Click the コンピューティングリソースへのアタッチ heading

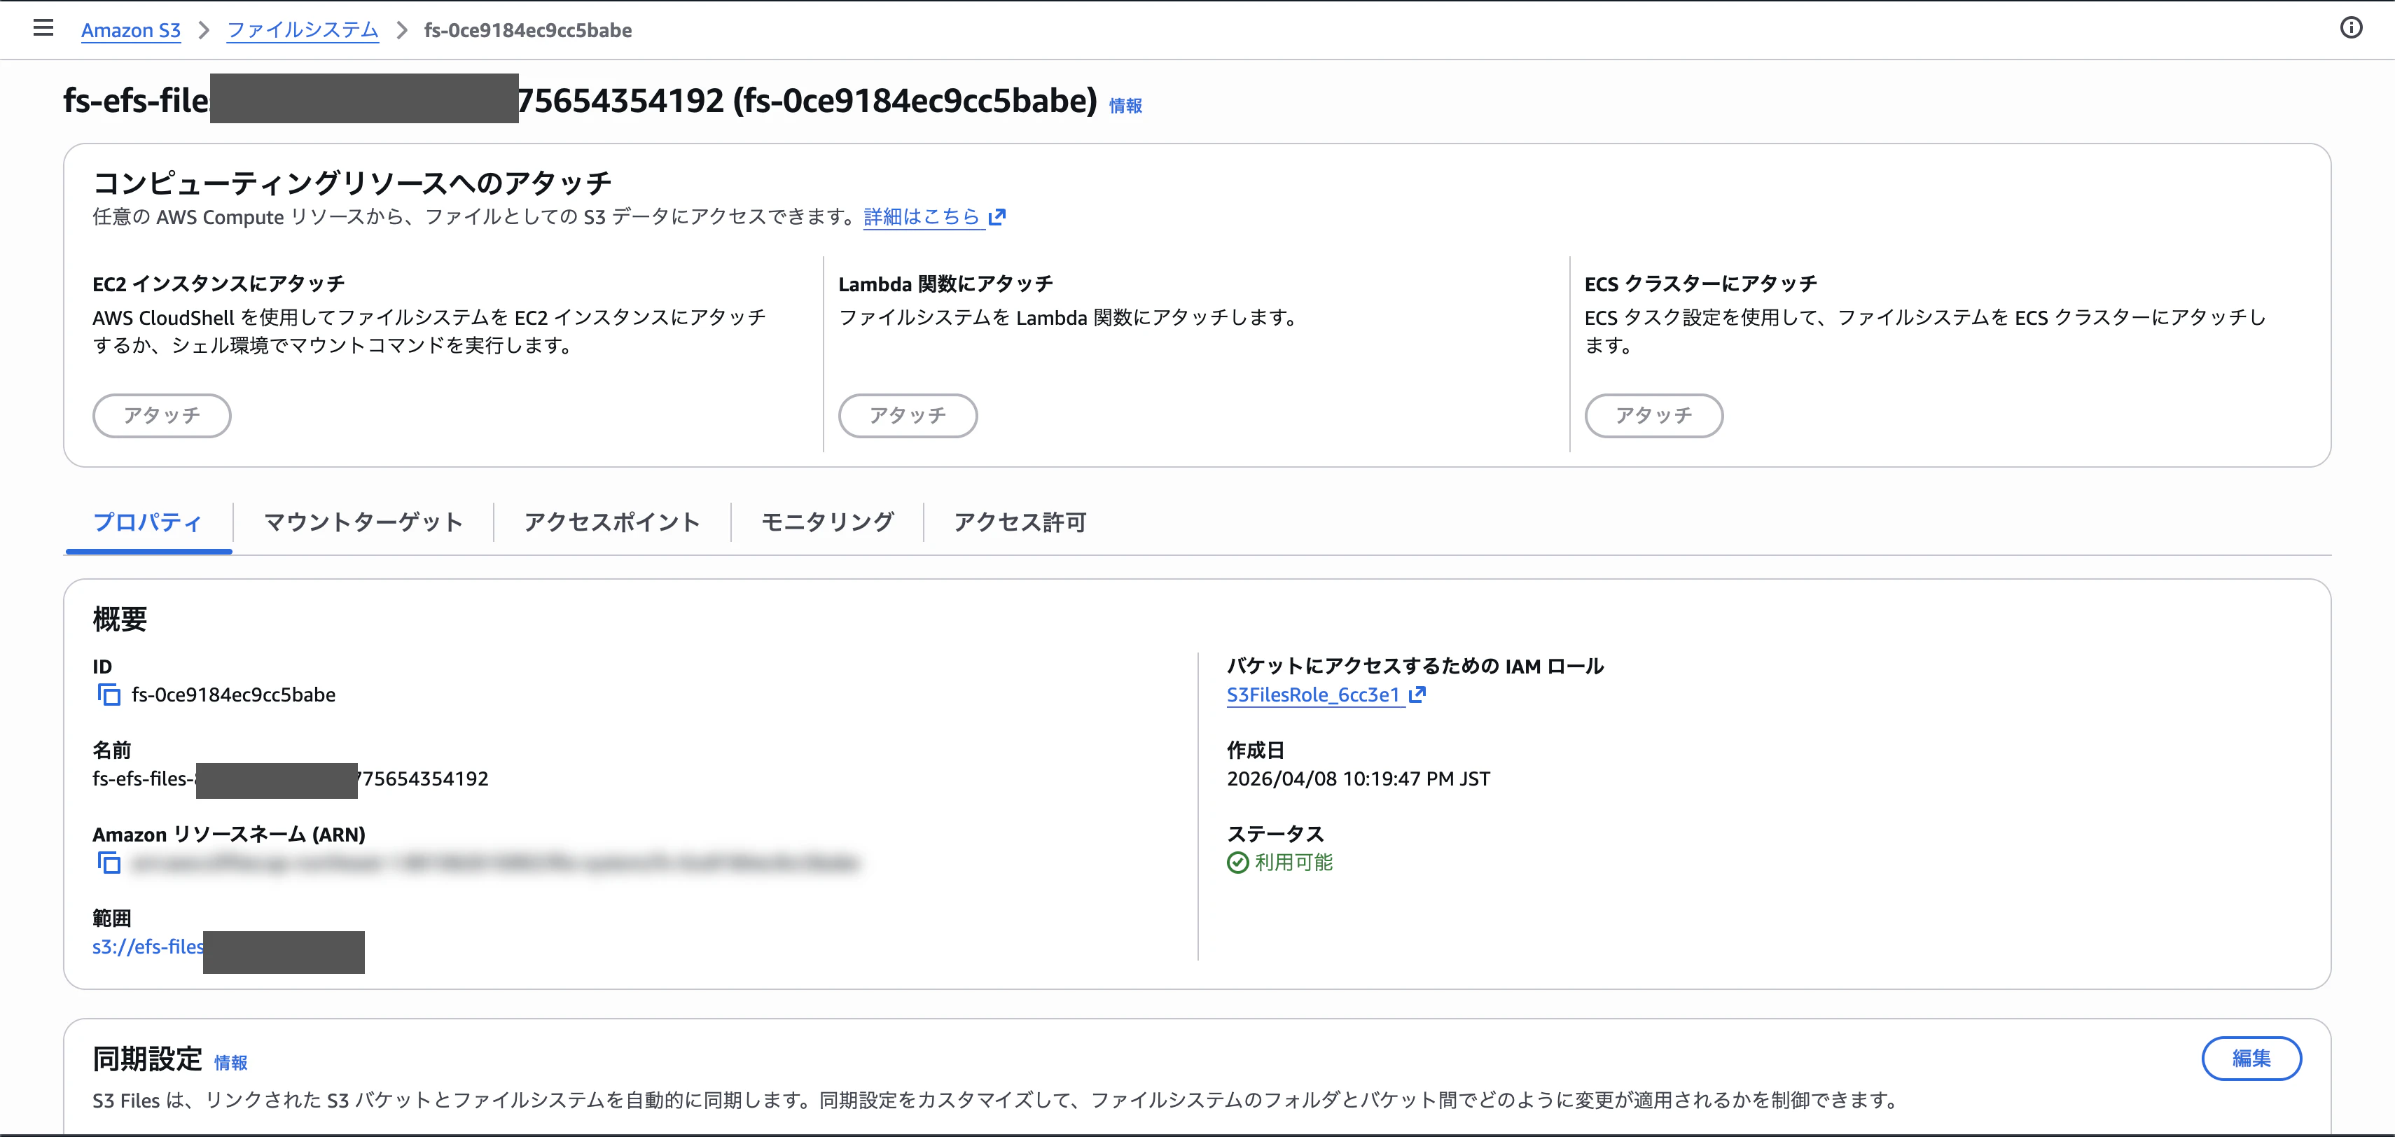pos(352,182)
